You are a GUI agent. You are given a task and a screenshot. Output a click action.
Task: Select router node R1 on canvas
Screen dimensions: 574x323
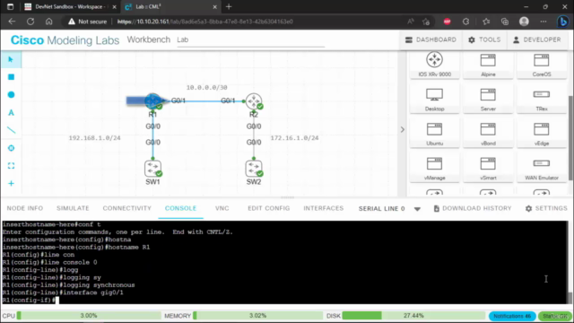[x=153, y=101]
